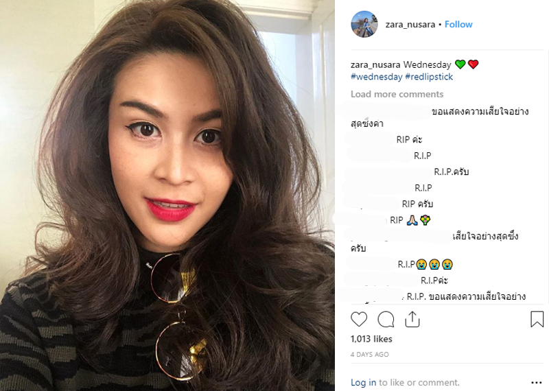Image resolution: width=549 pixels, height=391 pixels.
Task: Open the Log in link
Action: pos(364,382)
